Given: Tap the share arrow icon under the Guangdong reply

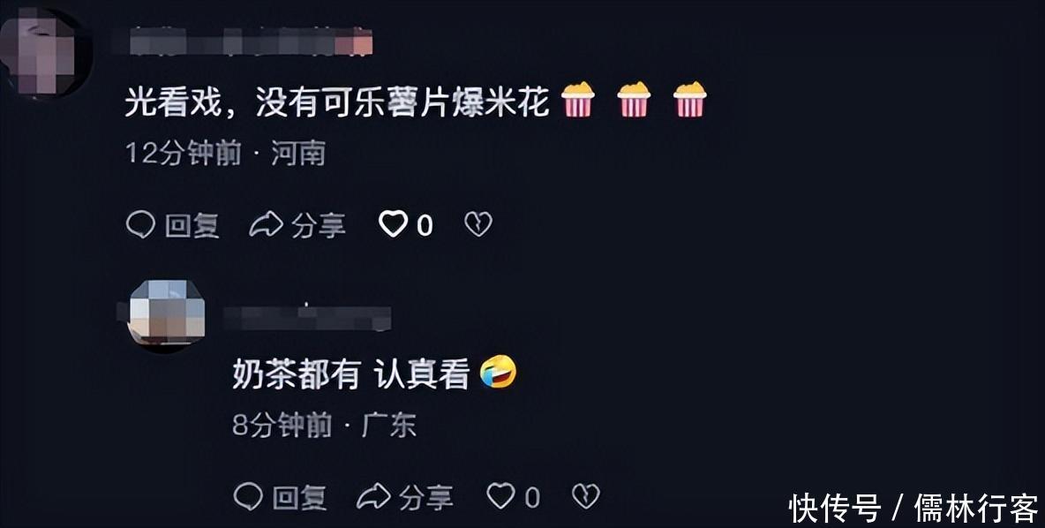Looking at the screenshot, I should (373, 497).
